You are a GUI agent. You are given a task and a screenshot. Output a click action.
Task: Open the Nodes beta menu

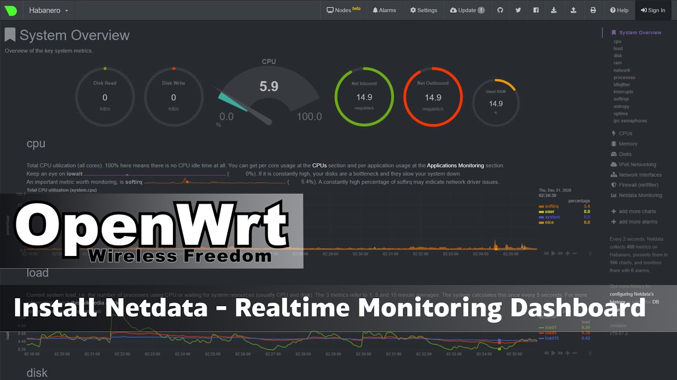(x=343, y=10)
